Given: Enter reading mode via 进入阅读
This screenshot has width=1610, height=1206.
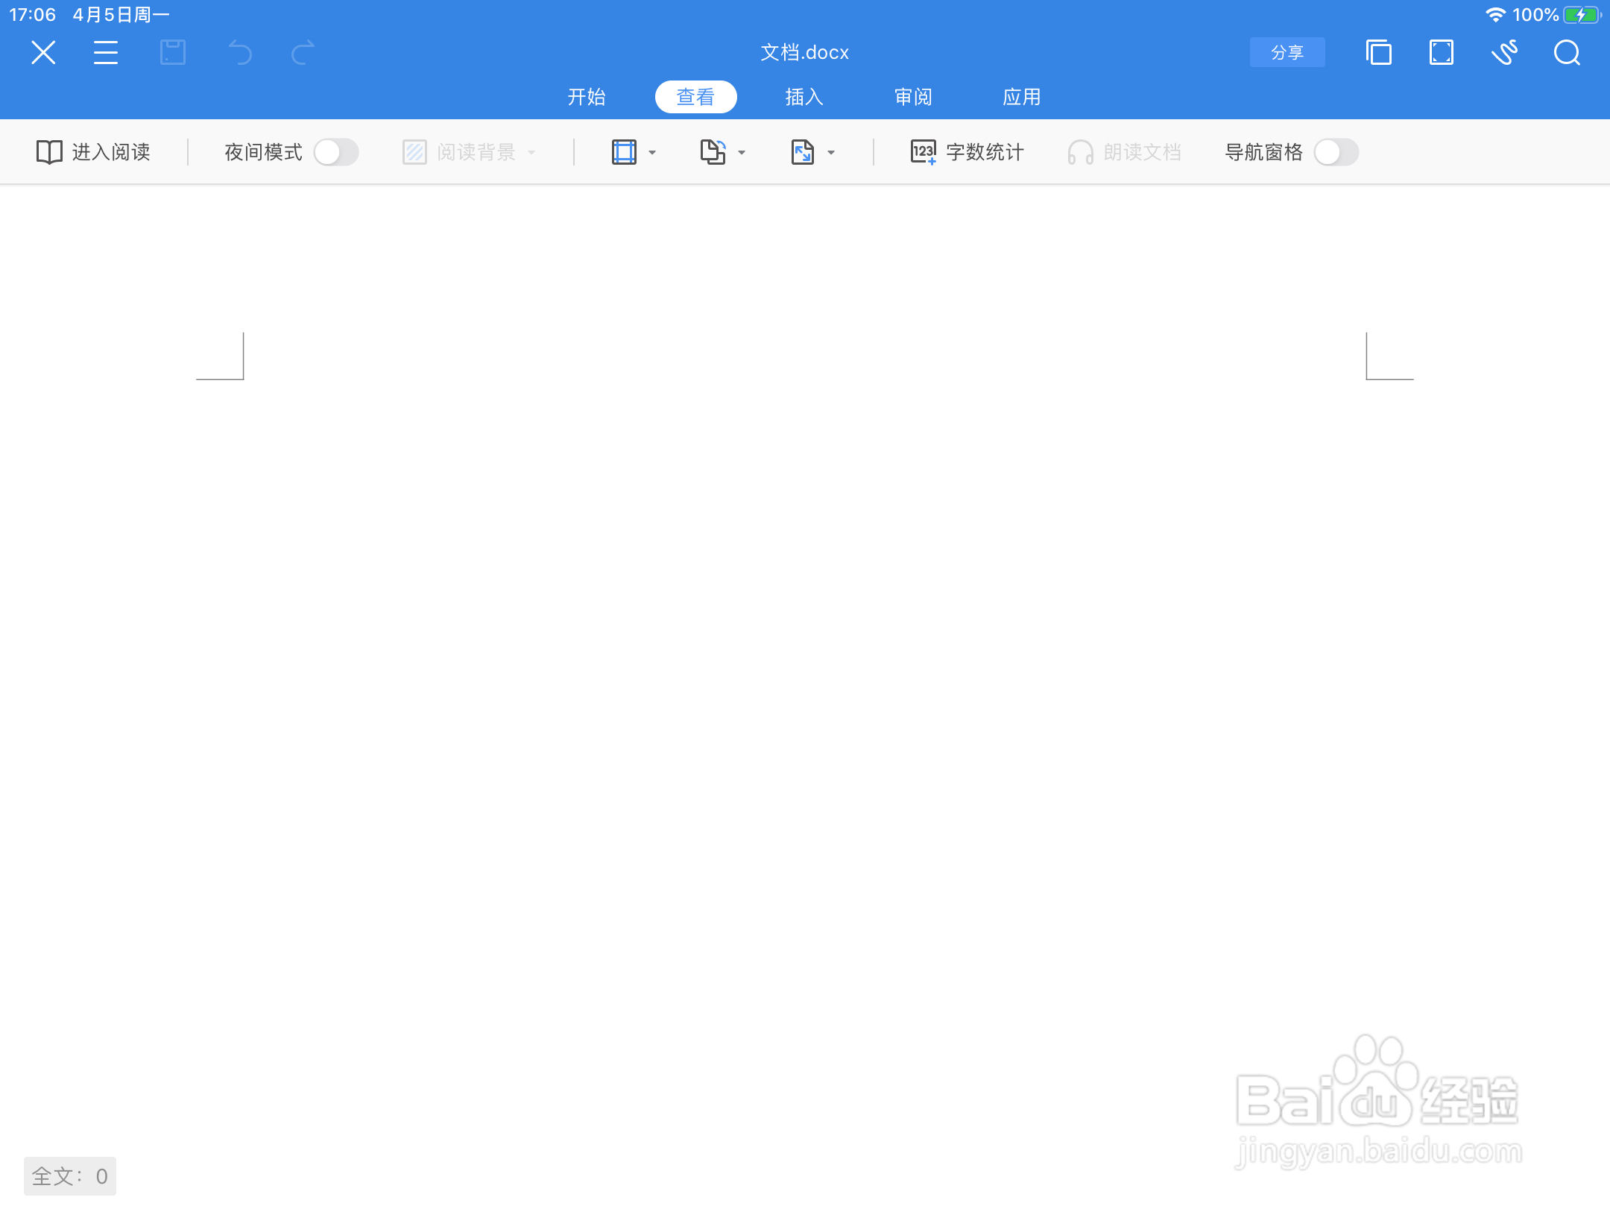Looking at the screenshot, I should tap(94, 152).
